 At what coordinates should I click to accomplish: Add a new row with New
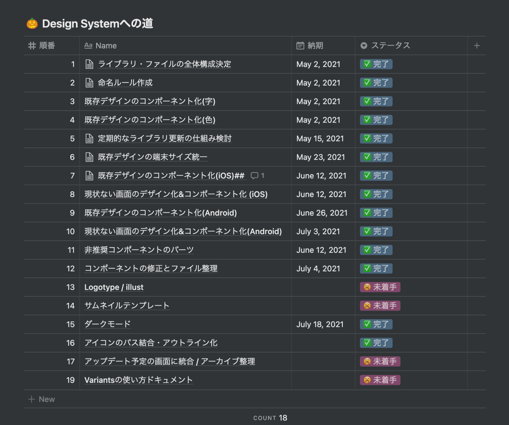click(x=42, y=399)
